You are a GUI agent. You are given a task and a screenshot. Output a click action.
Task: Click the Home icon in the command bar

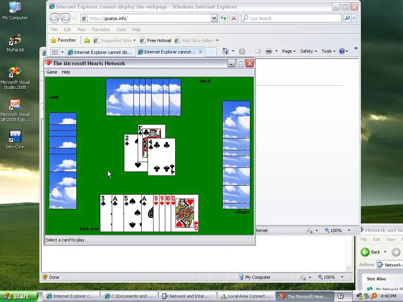click(226, 51)
